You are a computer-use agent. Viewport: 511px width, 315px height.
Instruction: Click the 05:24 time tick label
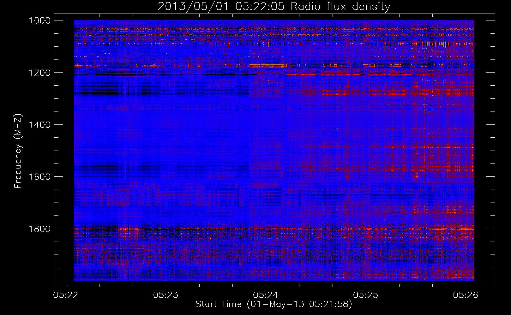[266, 295]
